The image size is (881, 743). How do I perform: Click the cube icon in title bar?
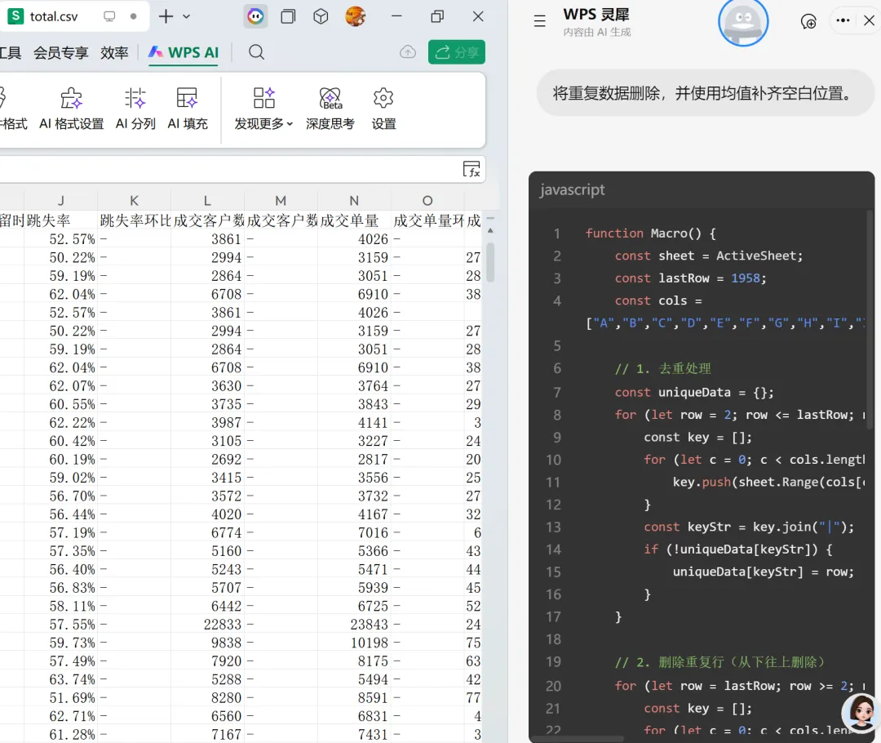(321, 16)
